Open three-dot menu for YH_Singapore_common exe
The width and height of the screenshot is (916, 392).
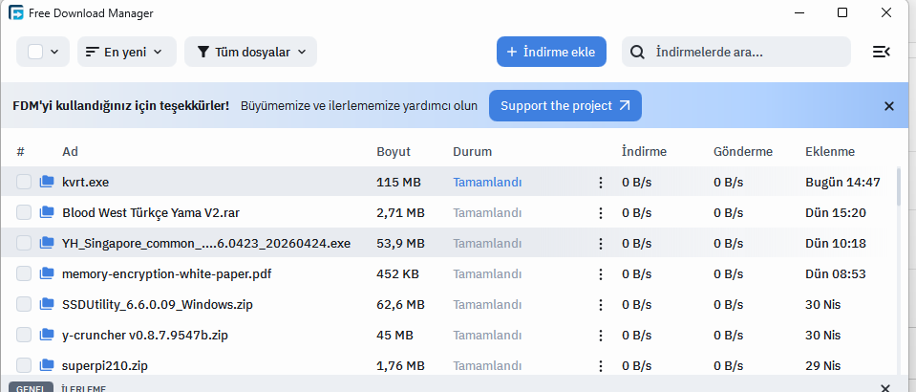600,244
